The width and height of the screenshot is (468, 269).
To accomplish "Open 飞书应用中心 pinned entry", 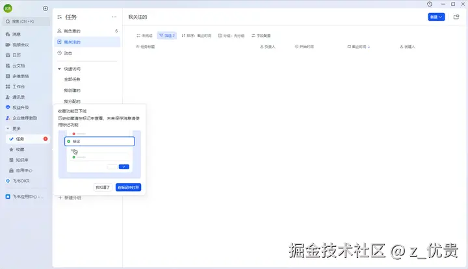I will 26,197.
